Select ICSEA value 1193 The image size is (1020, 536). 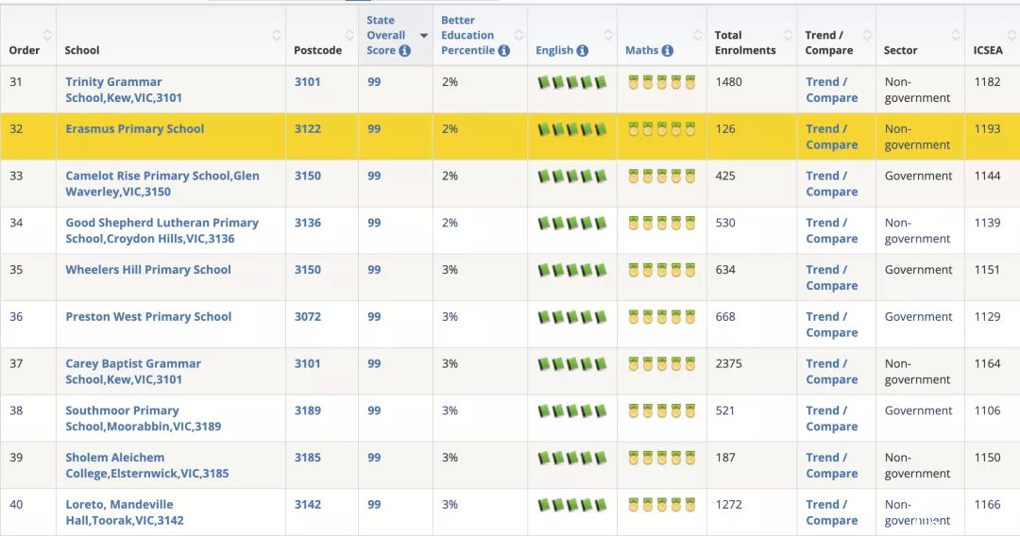pos(987,128)
